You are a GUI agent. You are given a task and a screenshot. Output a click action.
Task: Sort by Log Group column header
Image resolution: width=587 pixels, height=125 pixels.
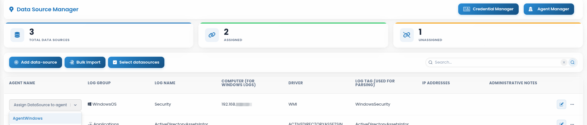click(x=99, y=83)
